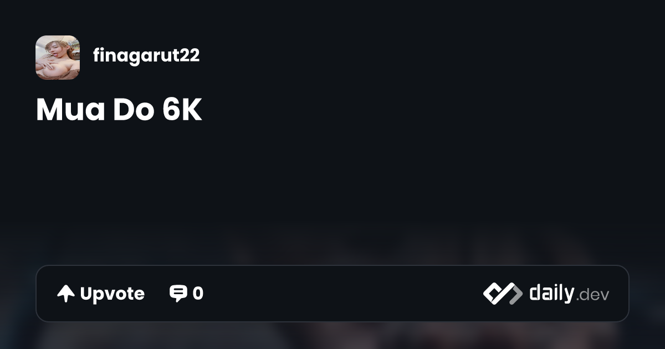Click "6K" in the post heading
The width and height of the screenshot is (665, 349).
(182, 111)
